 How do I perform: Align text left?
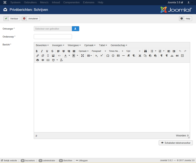58,51
